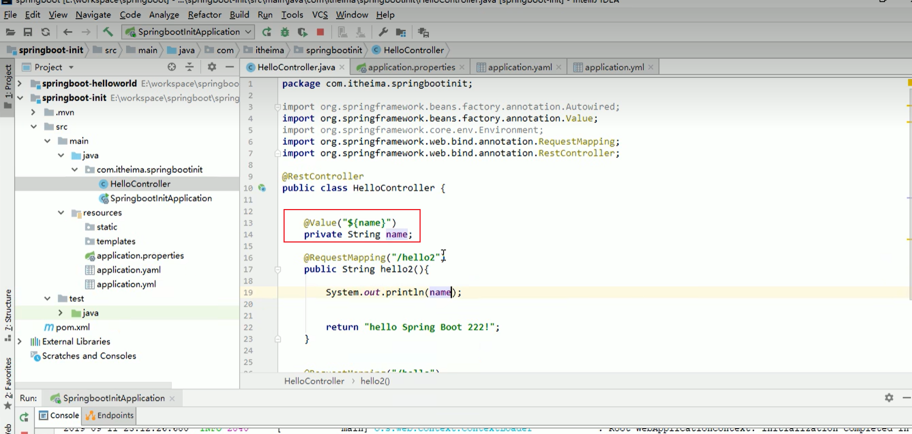
Task: Select pom.xml in project tree
Action: pos(67,327)
